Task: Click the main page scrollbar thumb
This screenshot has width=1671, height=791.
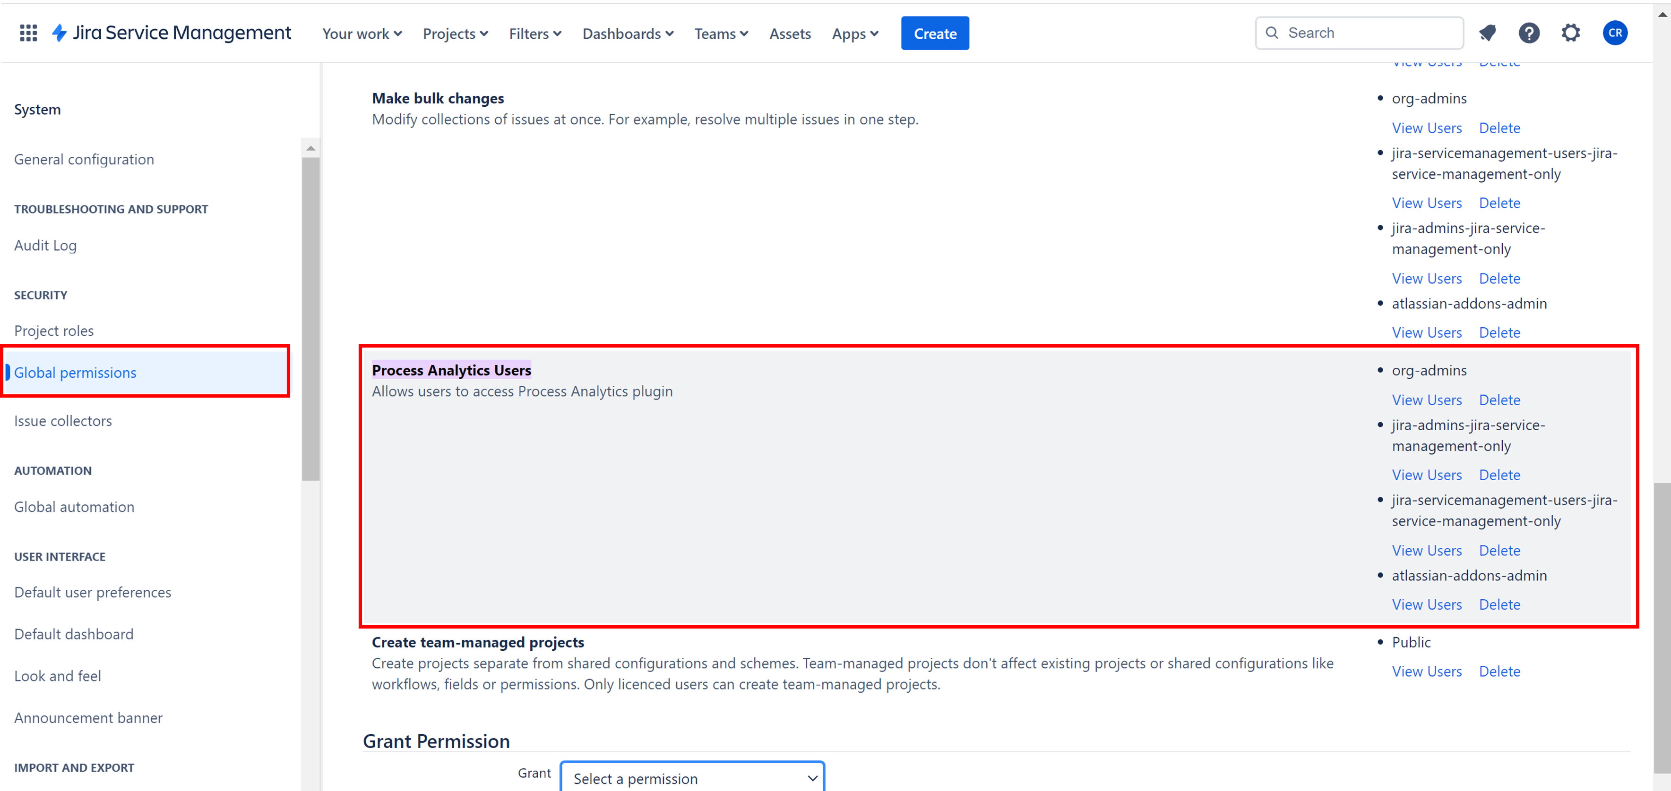Action: 1662,627
